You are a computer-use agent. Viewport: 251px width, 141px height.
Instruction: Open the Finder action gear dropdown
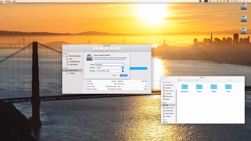click(197, 80)
